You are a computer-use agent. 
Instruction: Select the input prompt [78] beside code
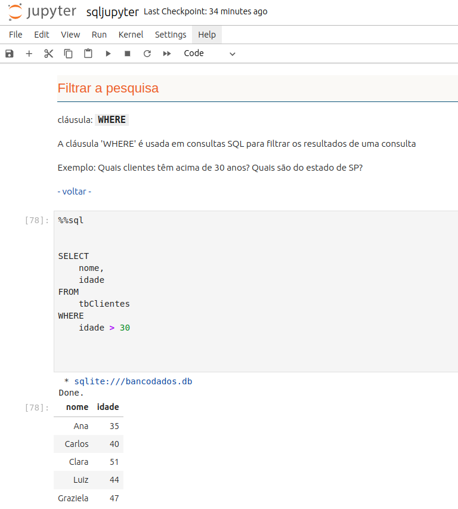[36, 220]
